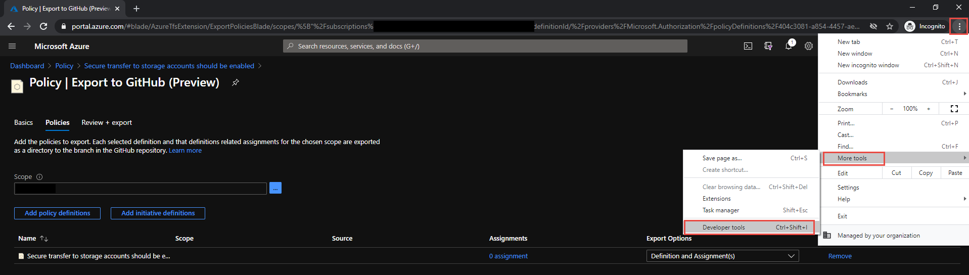Increase zoom with the plus button
This screenshot has height=275, width=969.
tap(929, 109)
